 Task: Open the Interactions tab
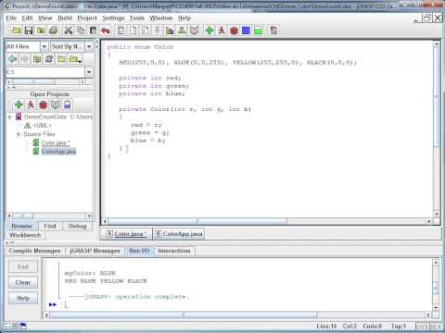click(174, 251)
